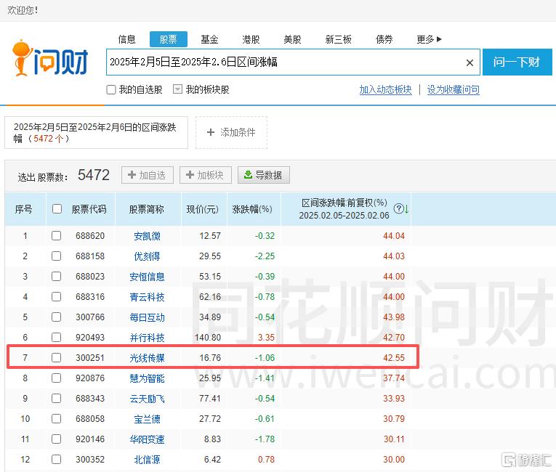Check the box for 300251 光线传媒
Viewport: 556px width, 472px height.
(57, 357)
